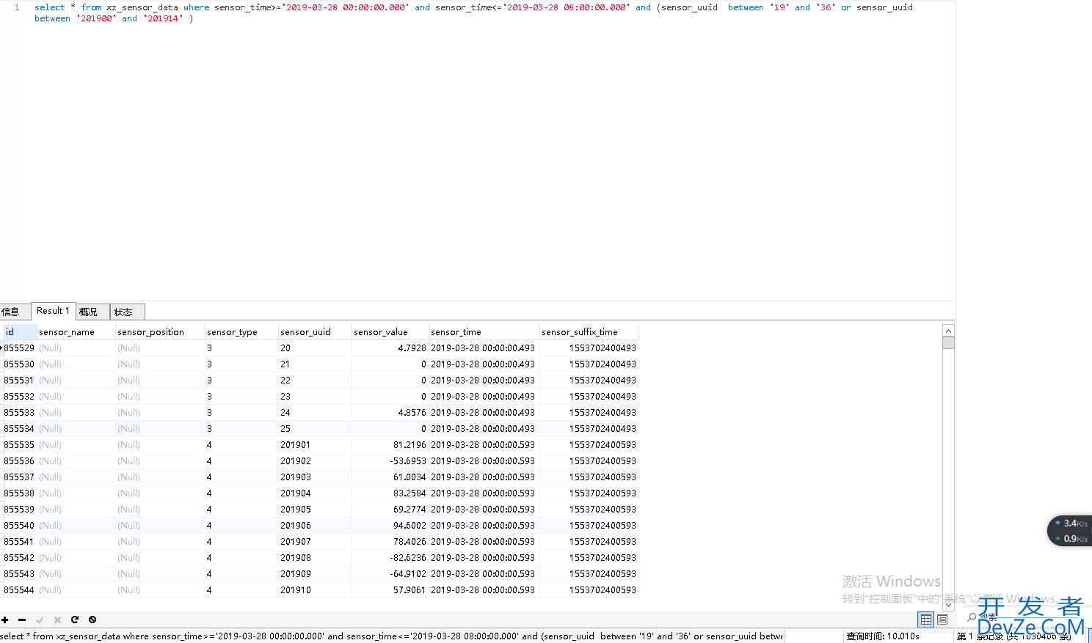The image size is (1092, 643).
Task: Click the search magnifier icon in taskbar
Action: [972, 617]
